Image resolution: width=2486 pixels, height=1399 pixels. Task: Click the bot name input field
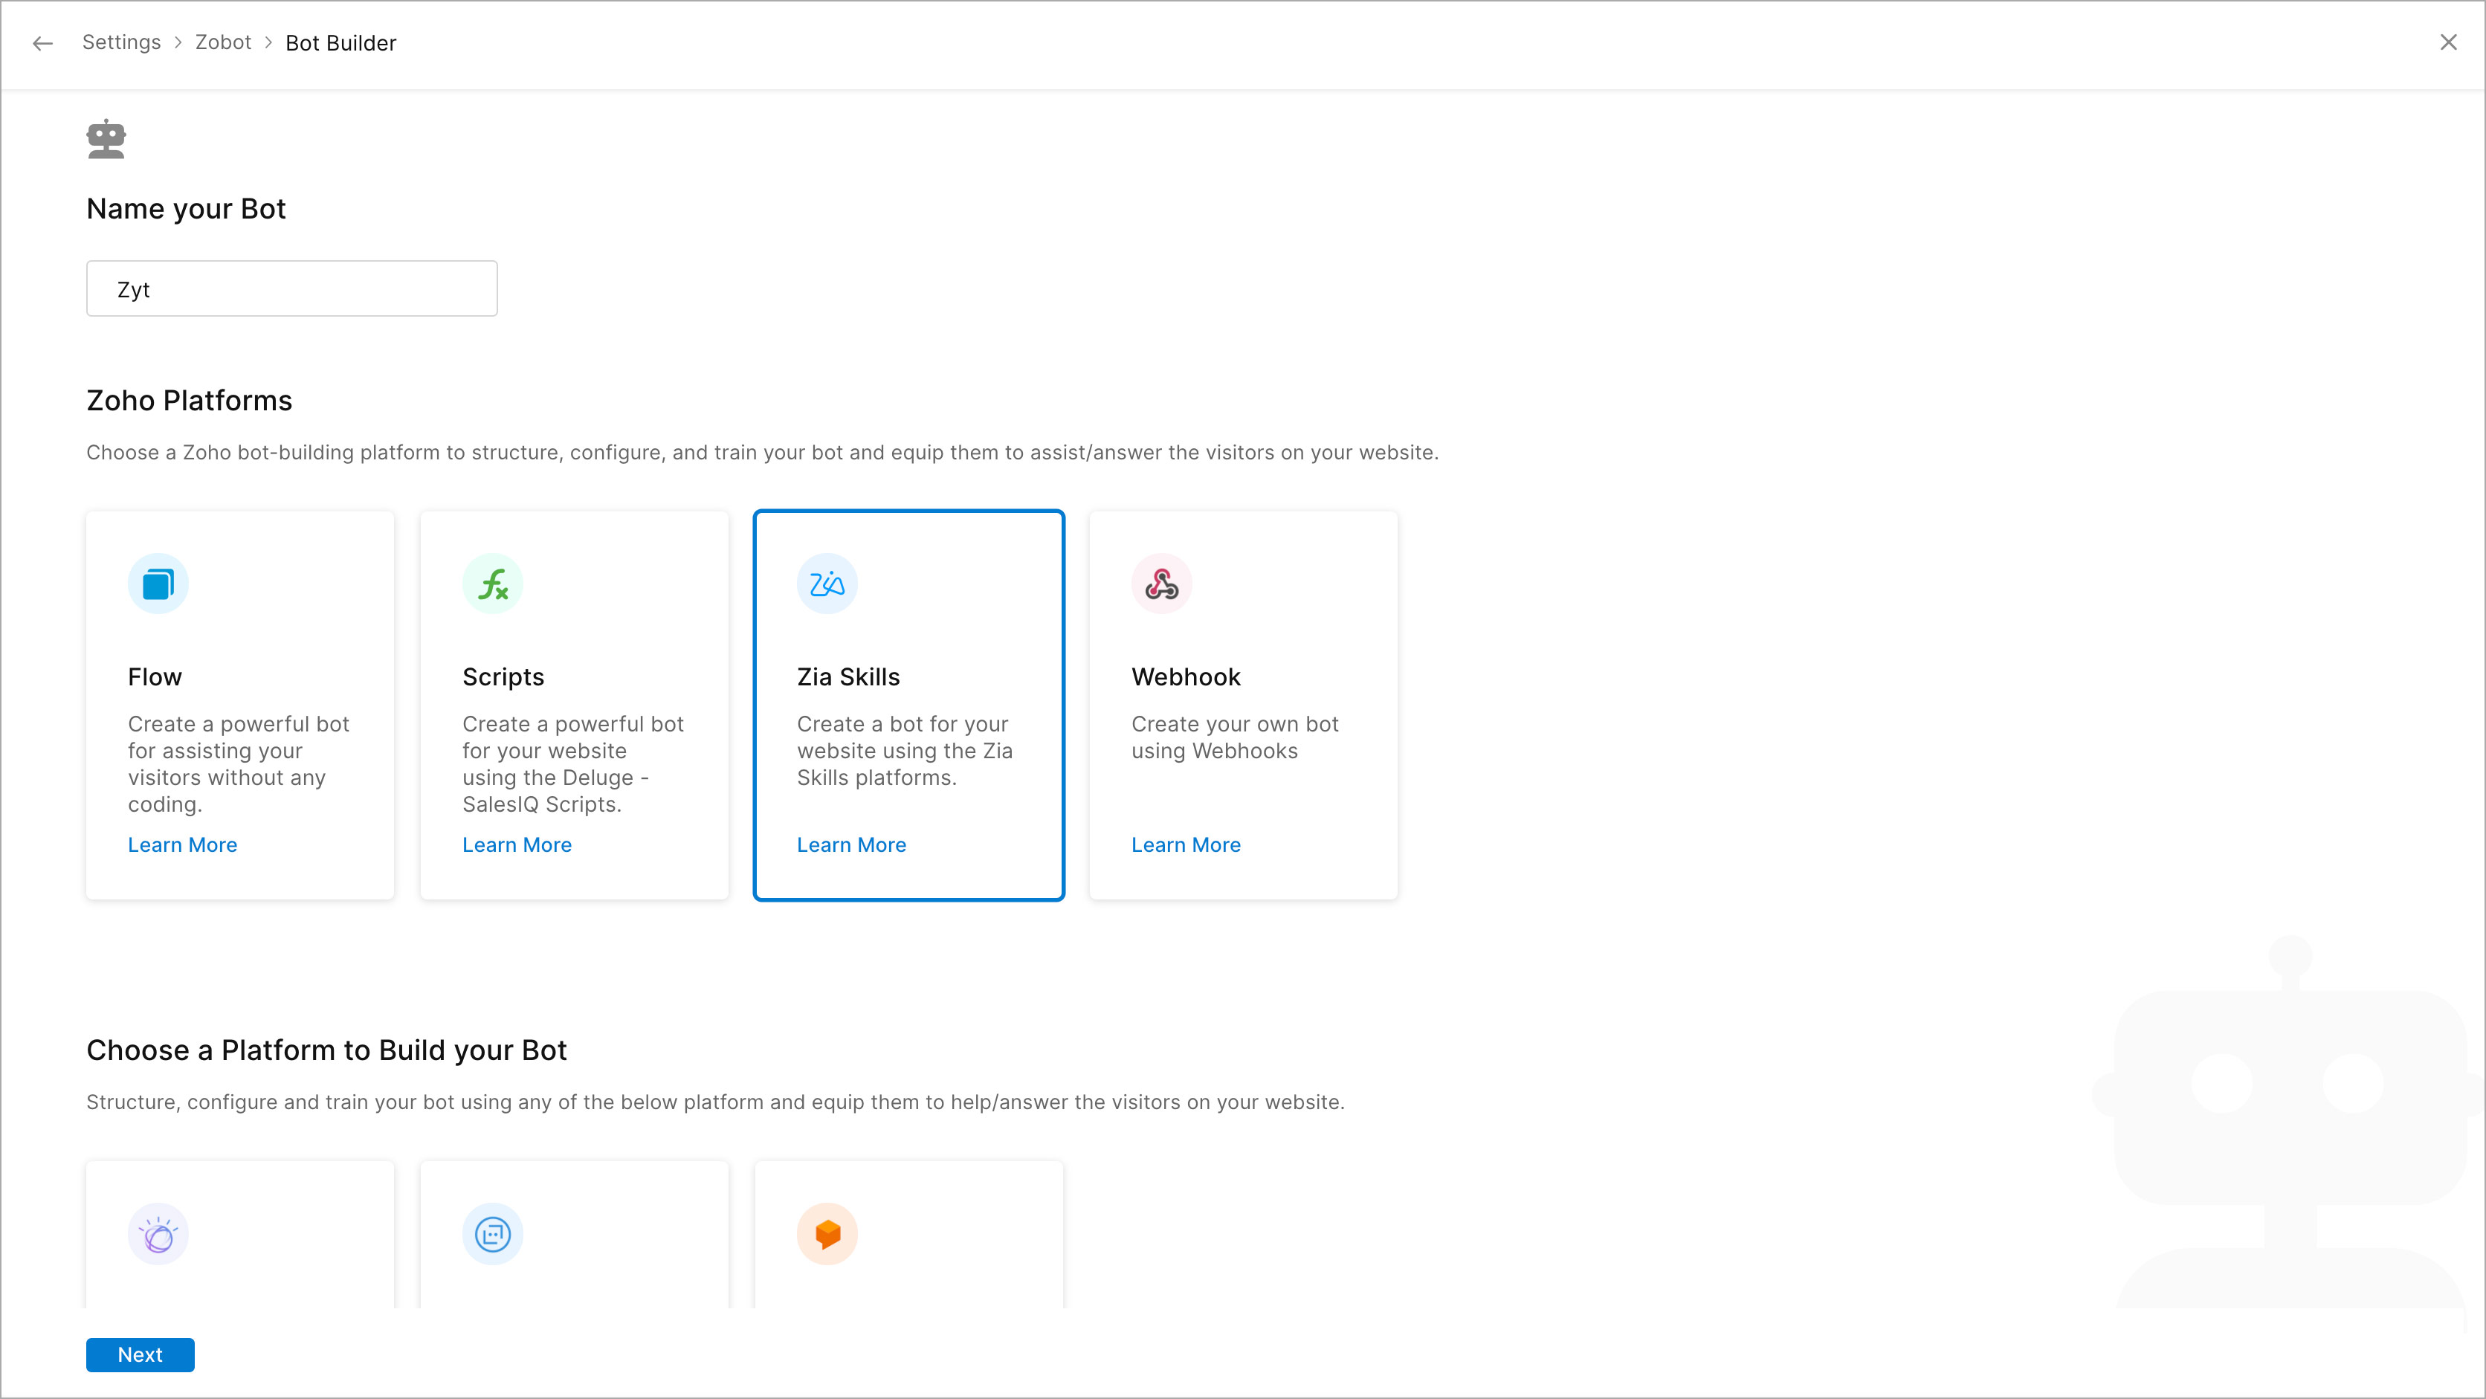[291, 288]
